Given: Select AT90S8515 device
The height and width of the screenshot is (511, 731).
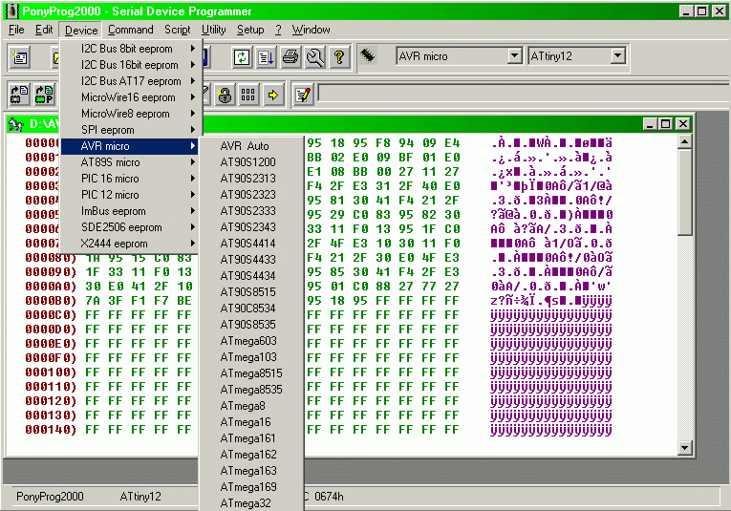Looking at the screenshot, I should 251,292.
